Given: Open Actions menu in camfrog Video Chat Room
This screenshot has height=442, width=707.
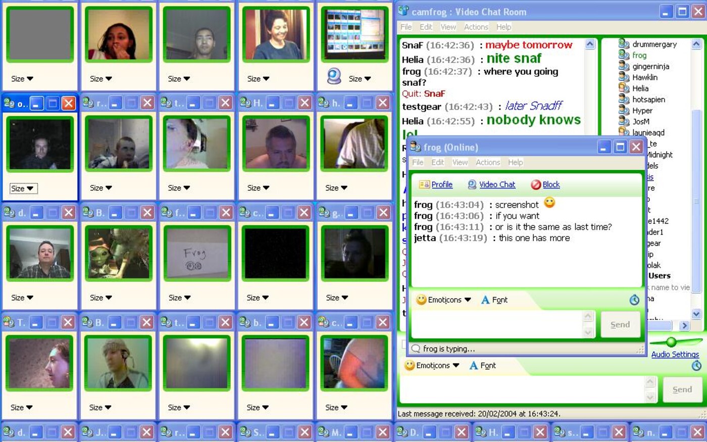Looking at the screenshot, I should click(x=476, y=27).
